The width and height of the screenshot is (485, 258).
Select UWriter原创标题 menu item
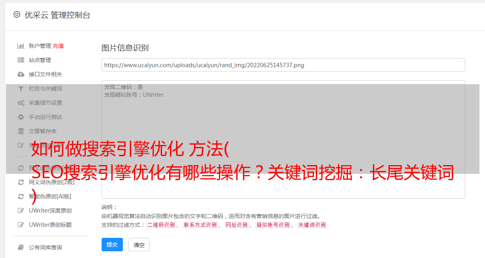(50, 225)
